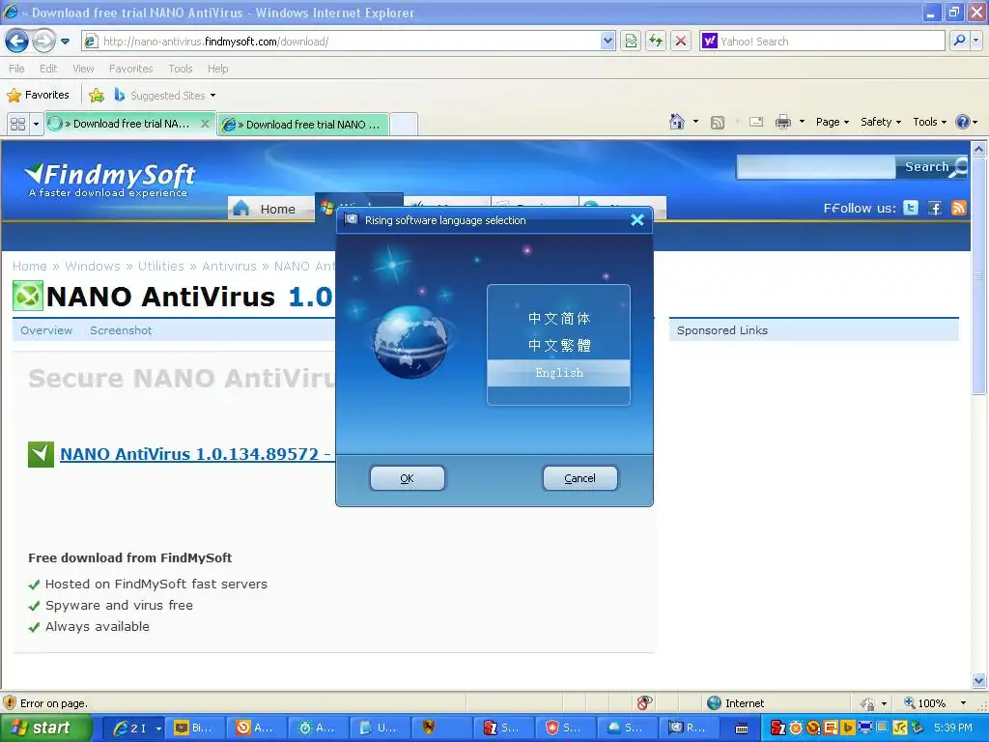Open the Page command bar menu
This screenshot has height=742, width=989.
point(832,122)
